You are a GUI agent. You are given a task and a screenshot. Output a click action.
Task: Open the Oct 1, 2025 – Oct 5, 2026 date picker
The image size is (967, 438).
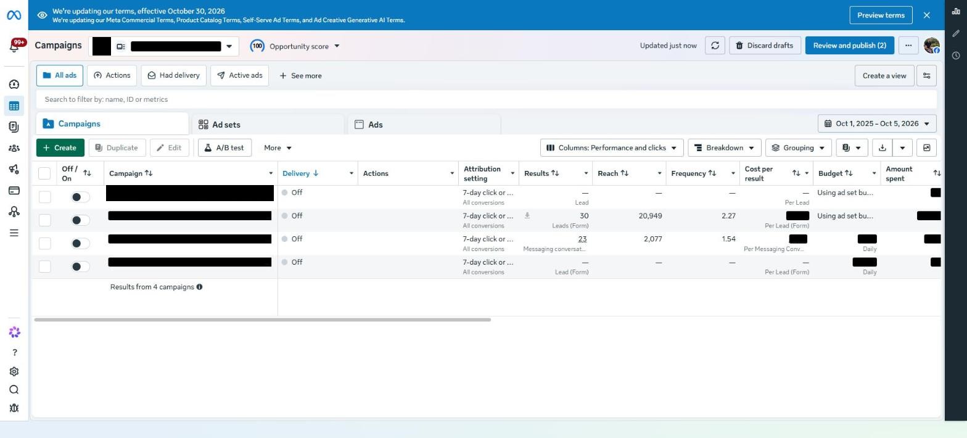pyautogui.click(x=877, y=123)
